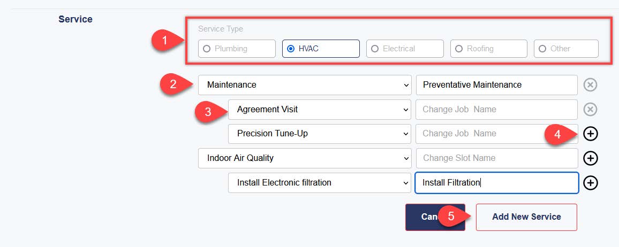Open the Maintenance dropdown

point(305,85)
